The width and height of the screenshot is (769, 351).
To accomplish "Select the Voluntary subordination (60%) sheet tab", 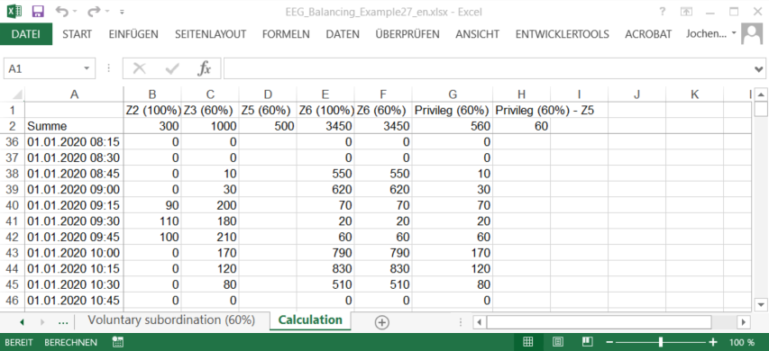I will [x=171, y=320].
